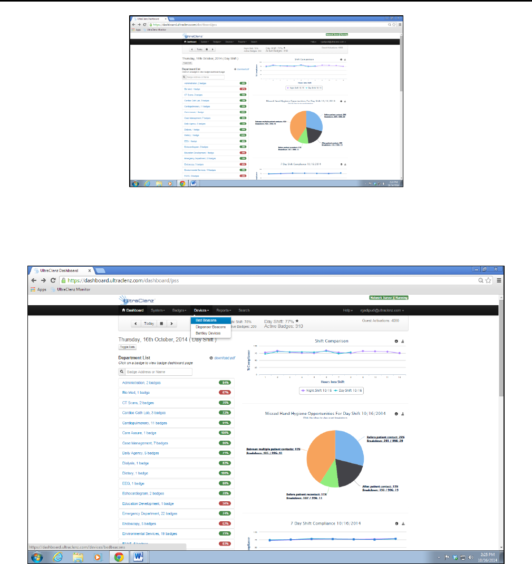The image size is (532, 564).
Task: Select Bed Beacons from the Devices menu
Action: (211, 320)
